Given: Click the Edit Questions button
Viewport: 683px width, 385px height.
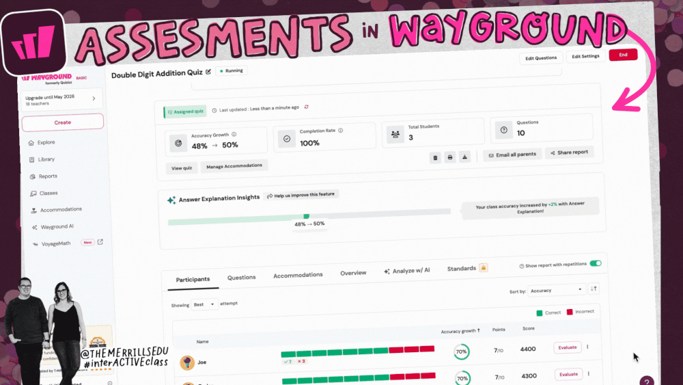Looking at the screenshot, I should [x=541, y=58].
